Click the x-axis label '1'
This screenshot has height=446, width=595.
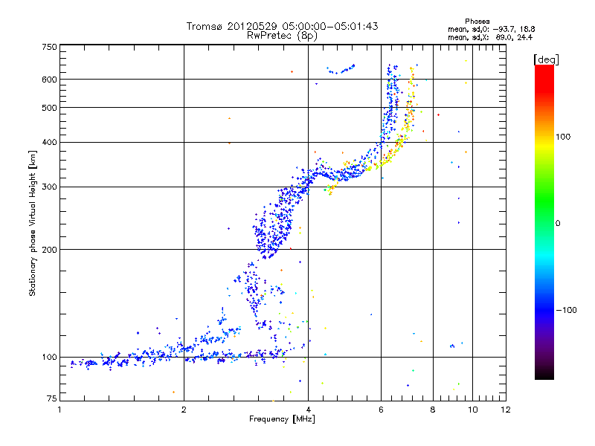pos(59,410)
